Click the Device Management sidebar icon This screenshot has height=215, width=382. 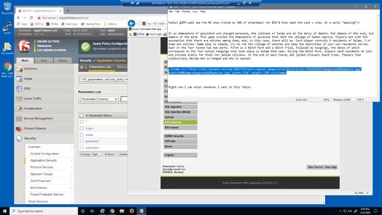click(19, 118)
